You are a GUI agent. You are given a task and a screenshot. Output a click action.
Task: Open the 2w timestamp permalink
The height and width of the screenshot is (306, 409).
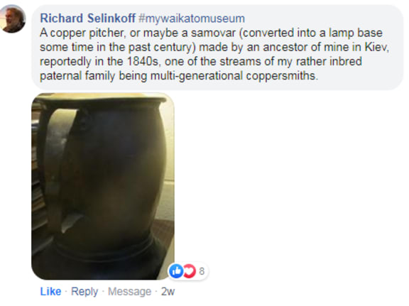coord(168,291)
